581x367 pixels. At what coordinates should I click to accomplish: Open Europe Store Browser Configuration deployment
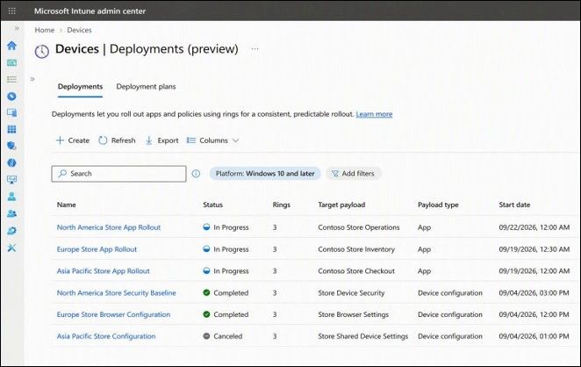tap(113, 314)
